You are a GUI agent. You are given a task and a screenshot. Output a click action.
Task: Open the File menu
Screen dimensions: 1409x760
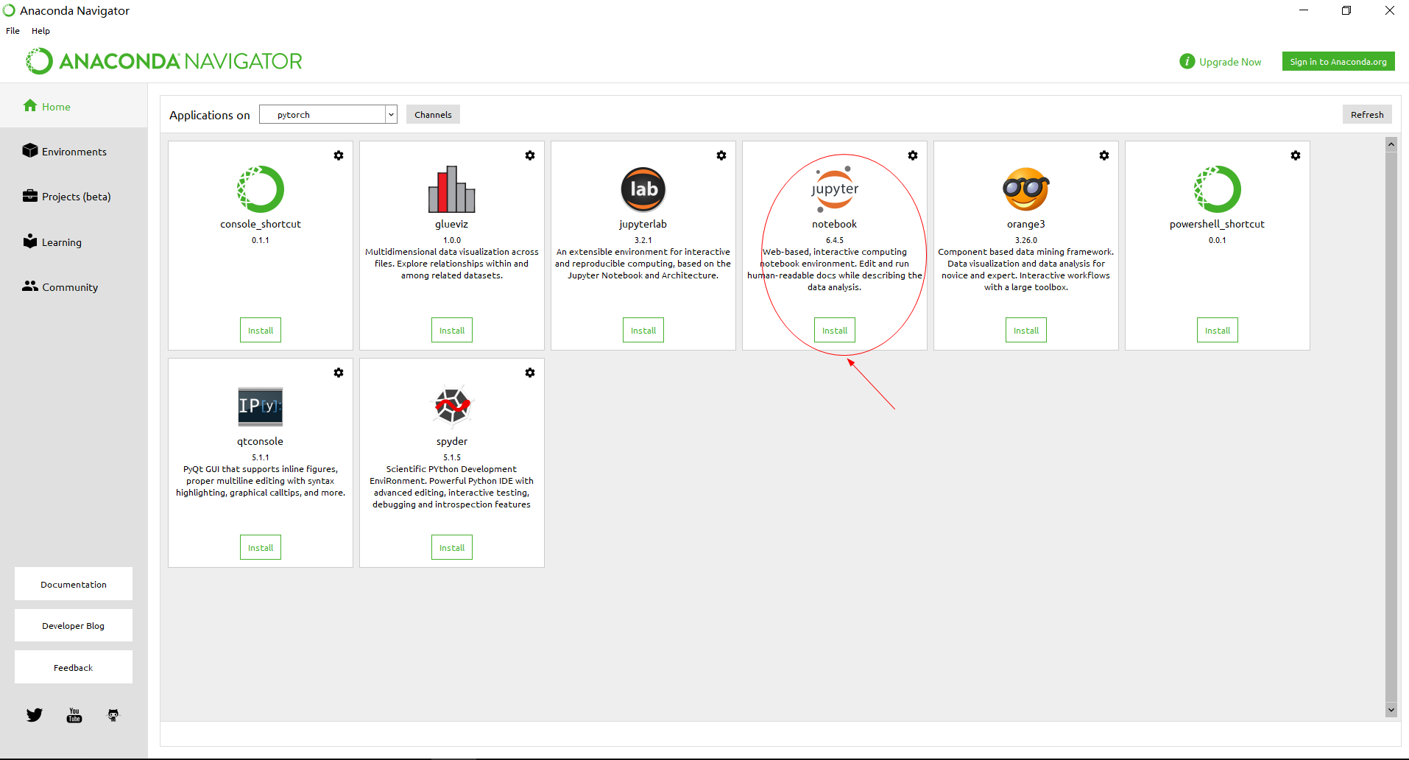13,31
